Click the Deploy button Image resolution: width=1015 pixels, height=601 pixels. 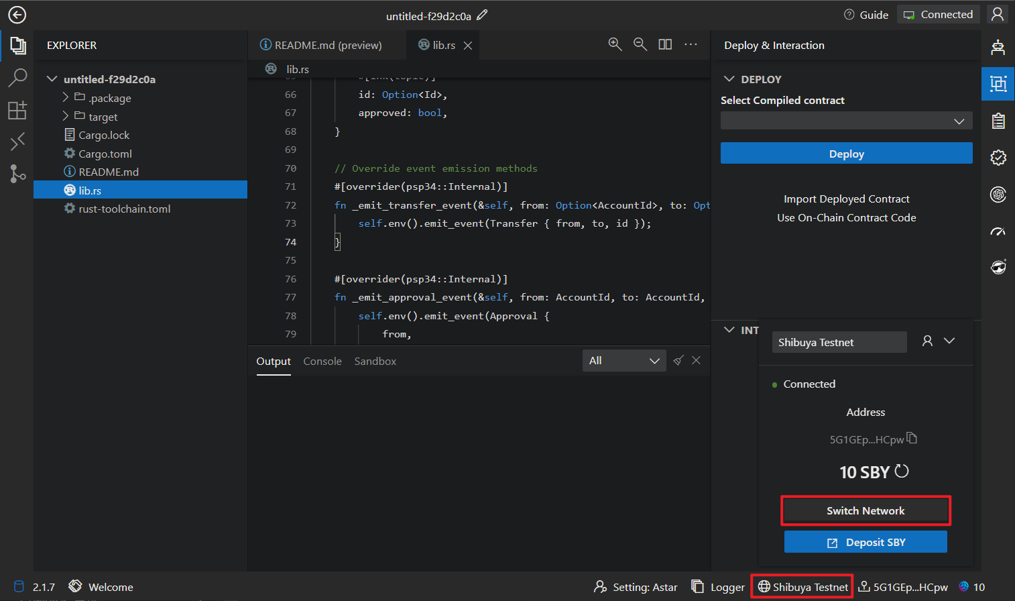click(x=846, y=154)
